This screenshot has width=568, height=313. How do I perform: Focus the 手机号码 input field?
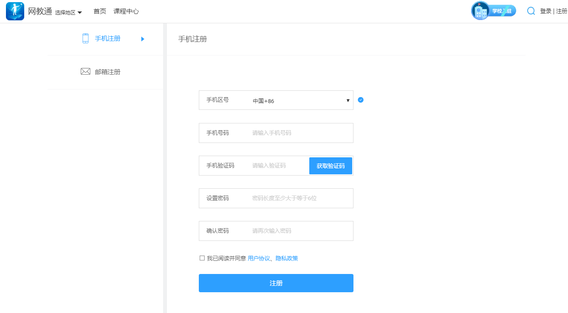pos(301,133)
